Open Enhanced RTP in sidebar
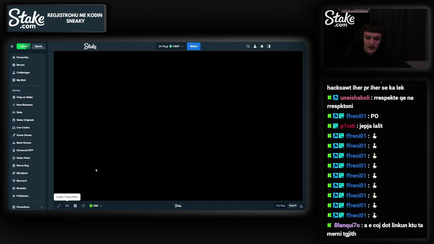 25,150
